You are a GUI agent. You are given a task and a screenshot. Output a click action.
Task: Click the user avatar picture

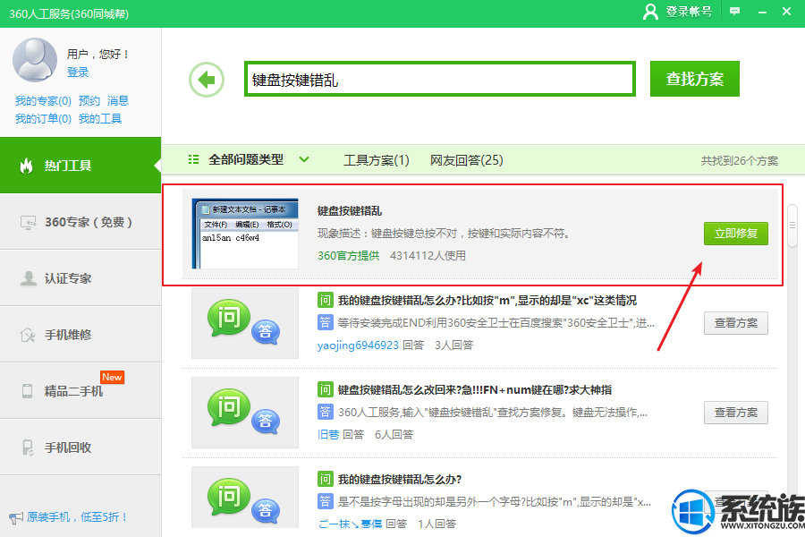tap(35, 60)
